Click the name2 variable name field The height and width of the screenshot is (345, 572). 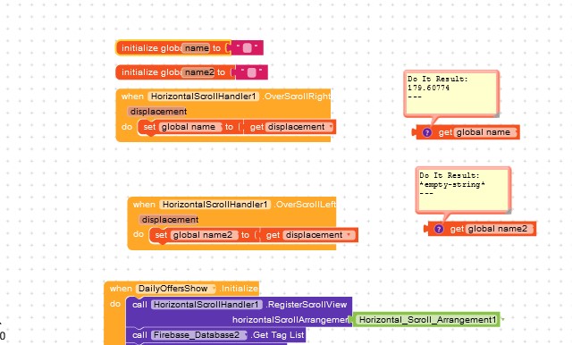pos(198,72)
